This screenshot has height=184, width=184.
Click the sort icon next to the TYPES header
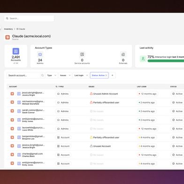[x=56, y=86]
